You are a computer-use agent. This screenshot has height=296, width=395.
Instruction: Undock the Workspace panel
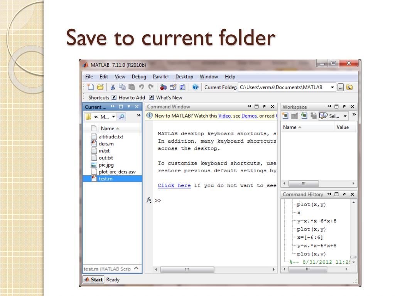(x=344, y=106)
